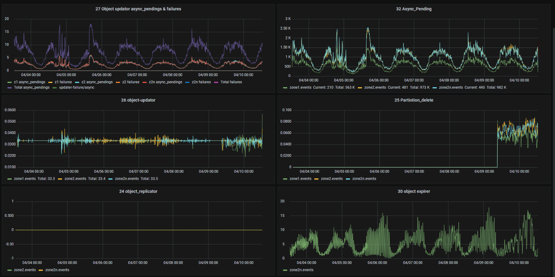This screenshot has width=555, height=277.
Task: Click the orange color marker for 'z2 failures'
Action: 118,82
